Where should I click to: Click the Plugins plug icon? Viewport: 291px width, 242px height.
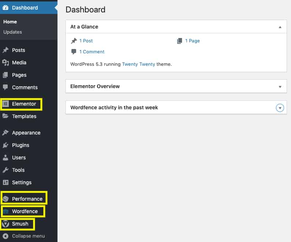[5, 145]
